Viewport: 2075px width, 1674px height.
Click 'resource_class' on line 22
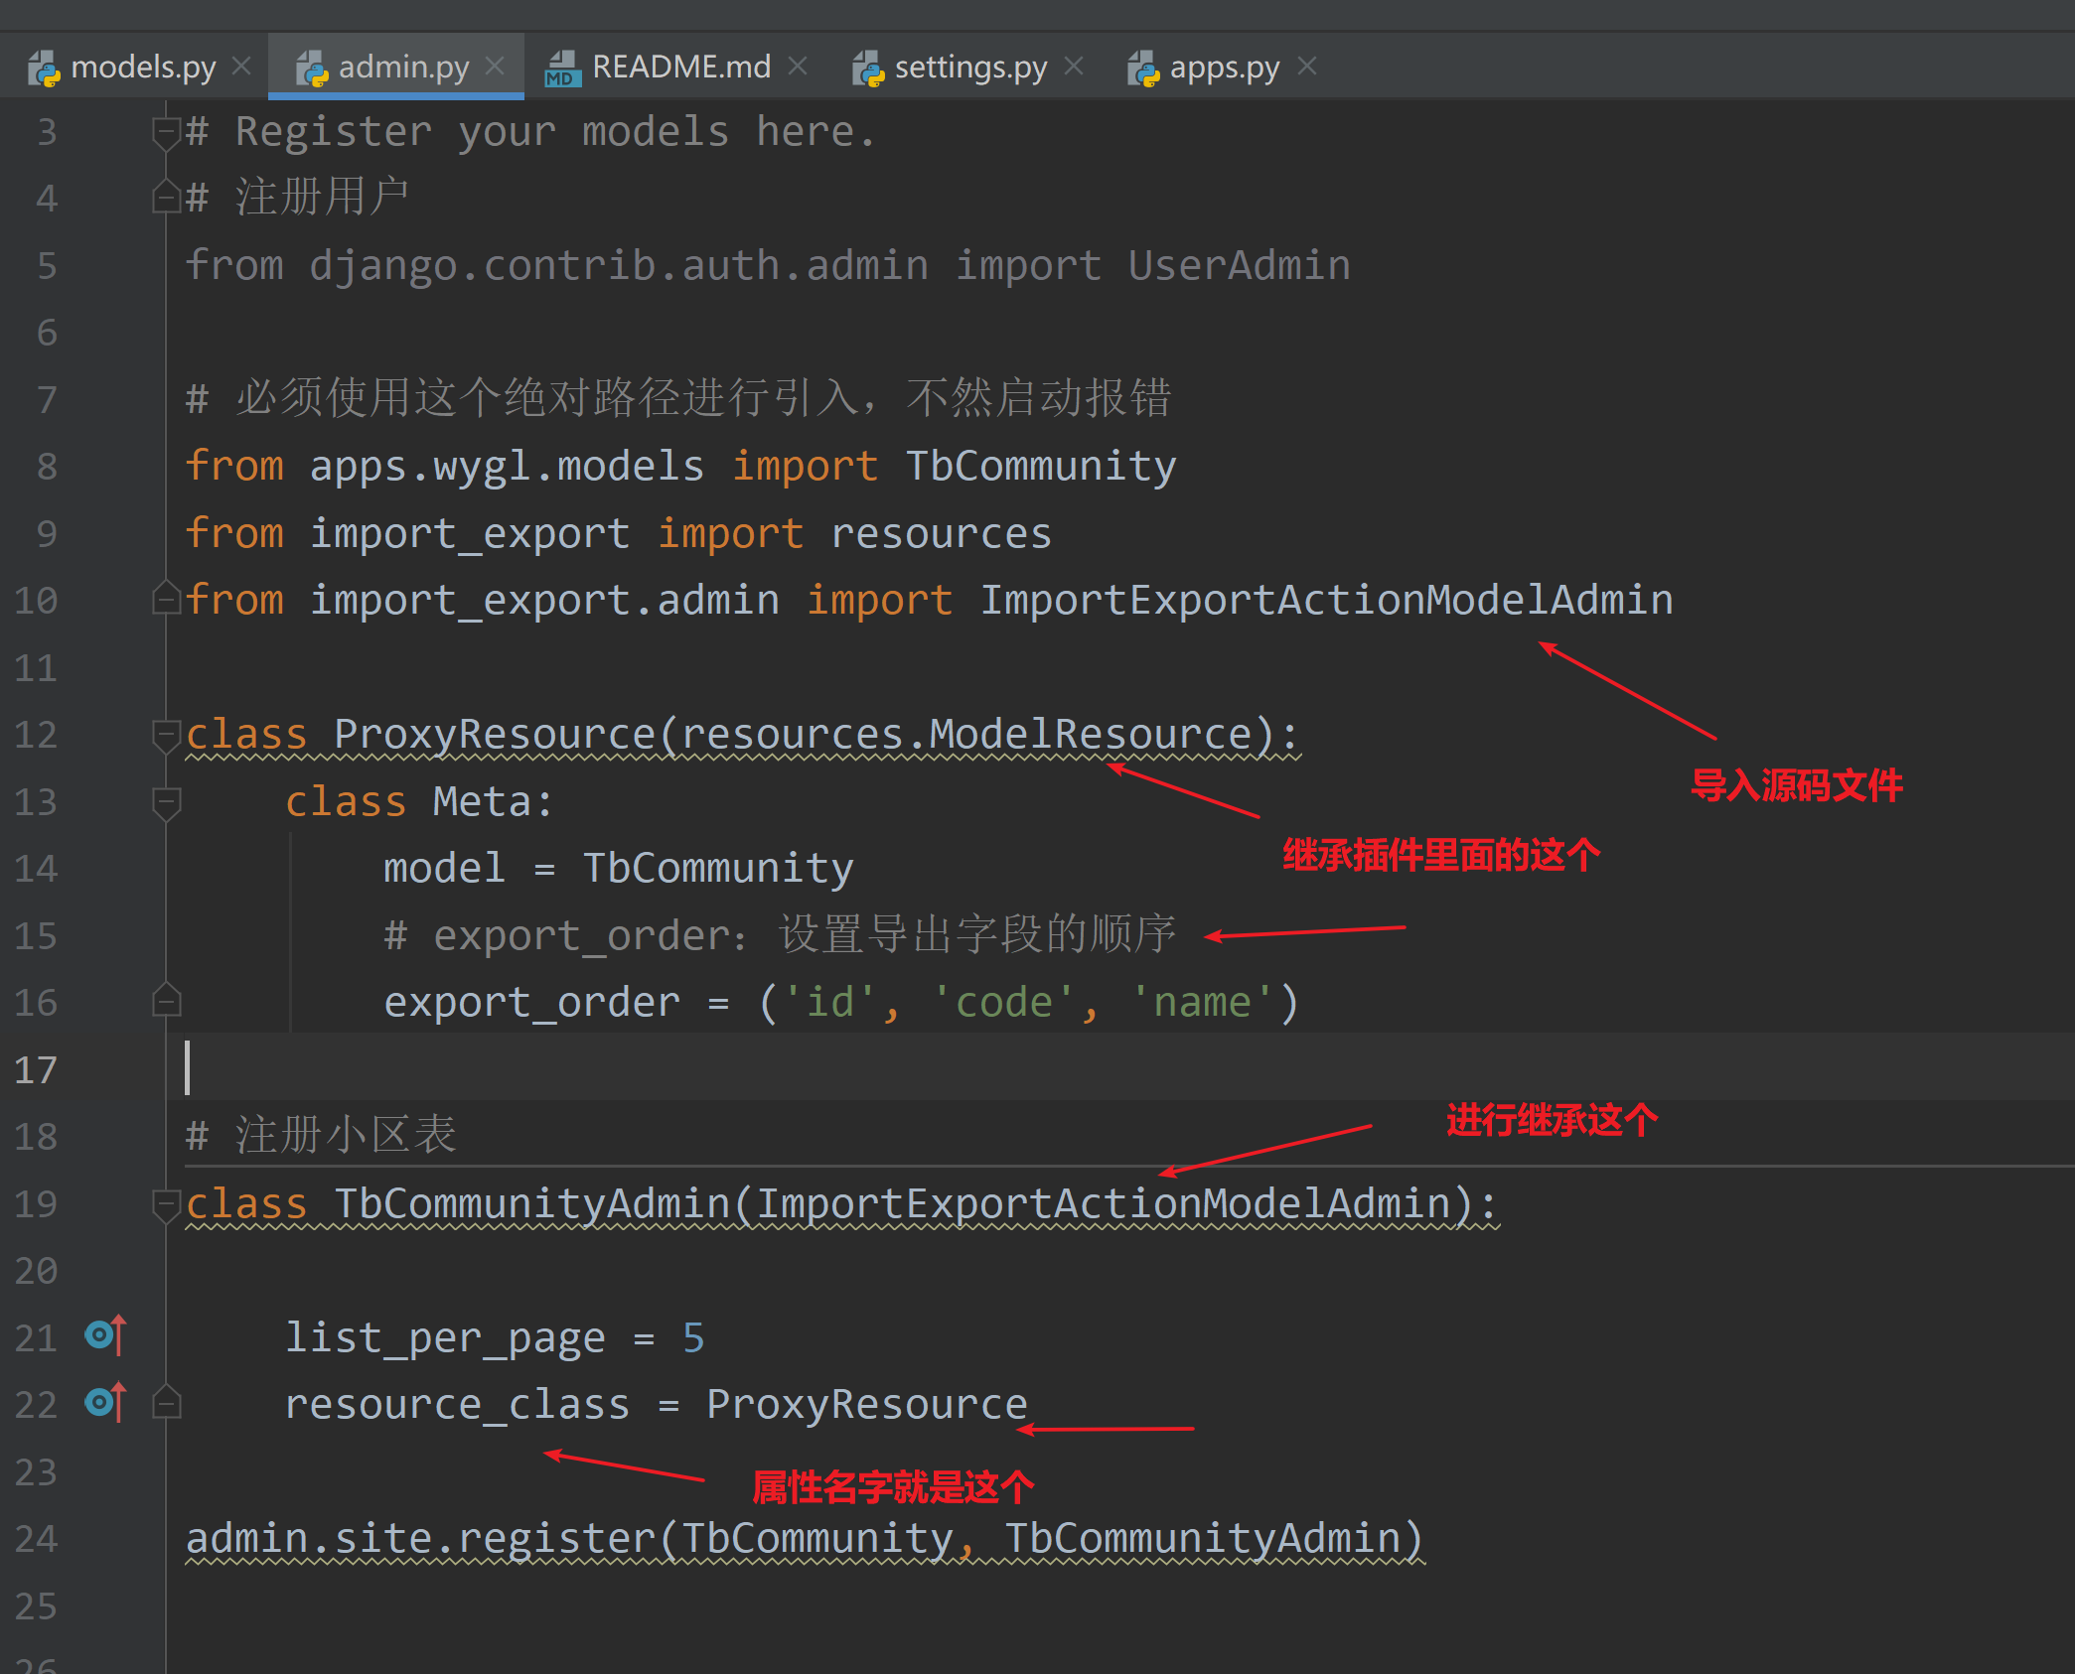point(457,1404)
